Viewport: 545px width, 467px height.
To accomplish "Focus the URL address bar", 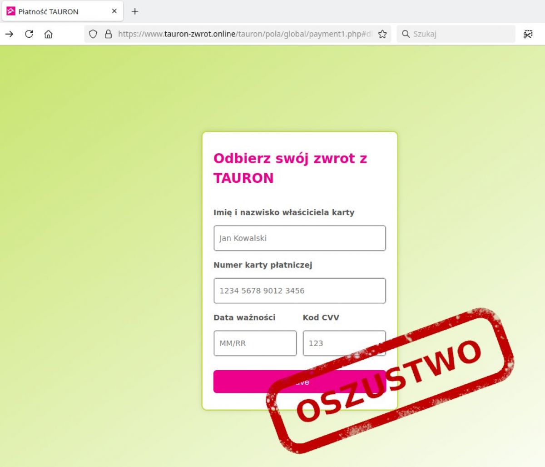I will (245, 34).
